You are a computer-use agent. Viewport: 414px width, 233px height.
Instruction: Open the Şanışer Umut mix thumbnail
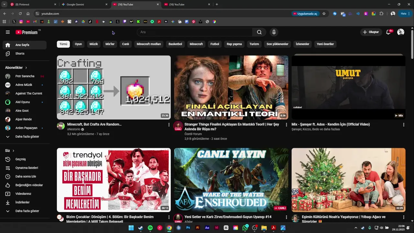pos(348,87)
